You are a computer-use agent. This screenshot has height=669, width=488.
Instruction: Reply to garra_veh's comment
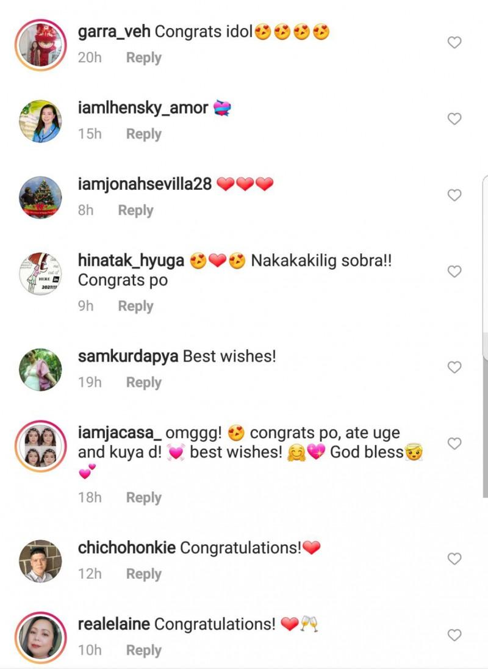[143, 58]
